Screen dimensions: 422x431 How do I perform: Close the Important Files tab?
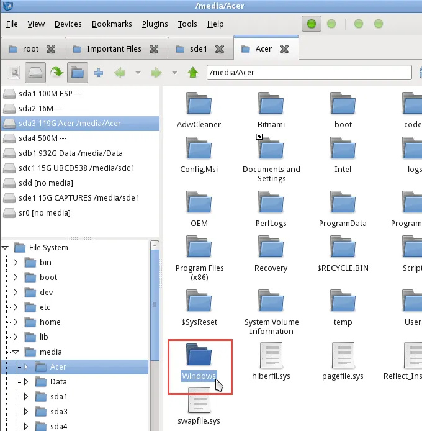pyautogui.click(x=155, y=49)
